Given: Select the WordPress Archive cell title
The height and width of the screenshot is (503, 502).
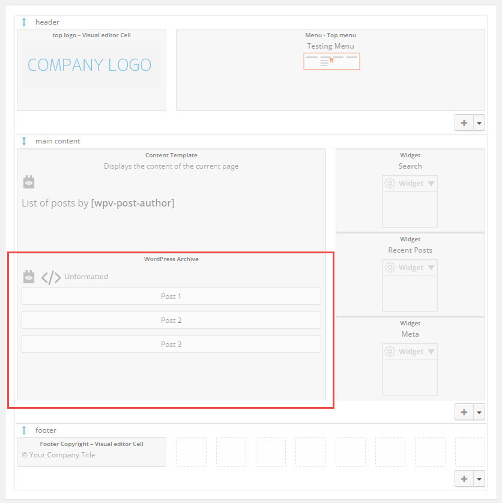Looking at the screenshot, I should (171, 259).
